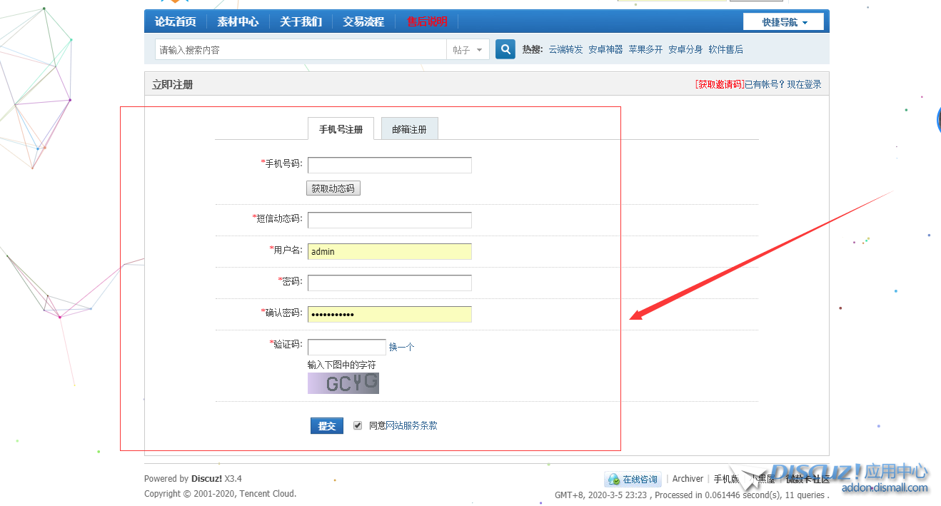Image resolution: width=941 pixels, height=506 pixels.
Task: Click the 提交 submit button
Action: pyautogui.click(x=327, y=425)
